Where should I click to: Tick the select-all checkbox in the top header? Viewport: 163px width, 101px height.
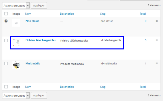6,14
